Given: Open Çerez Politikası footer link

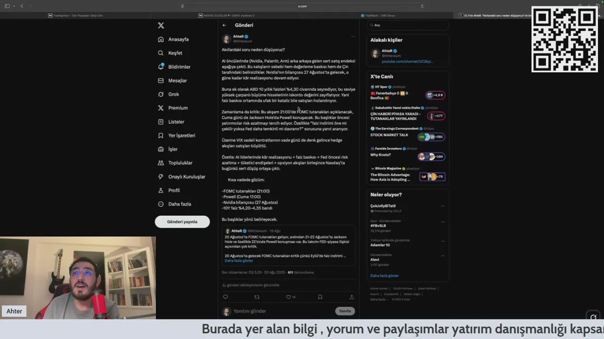Looking at the screenshot, I should (427, 288).
